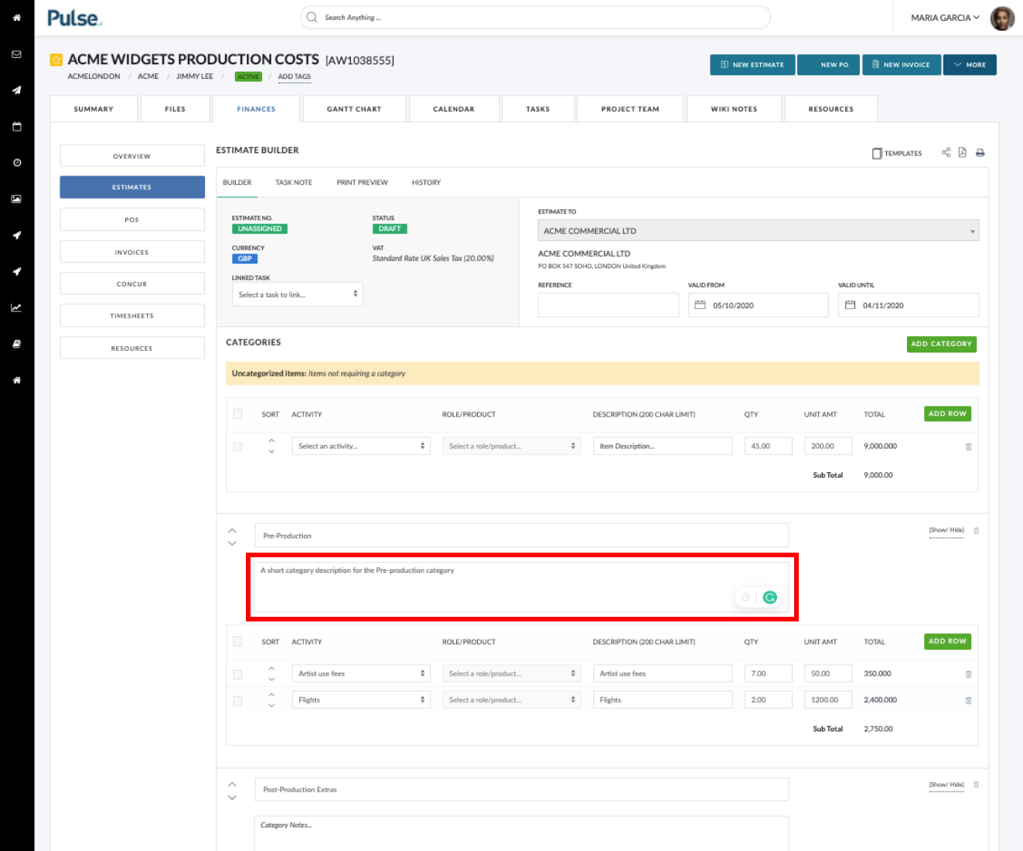Expand the More actions dropdown

970,65
